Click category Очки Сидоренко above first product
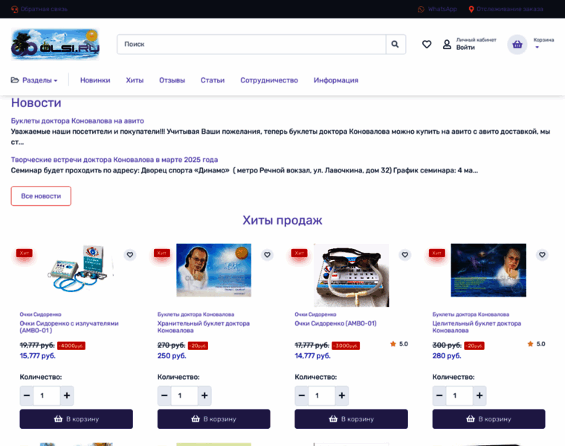This screenshot has height=446, width=565. pos(40,314)
